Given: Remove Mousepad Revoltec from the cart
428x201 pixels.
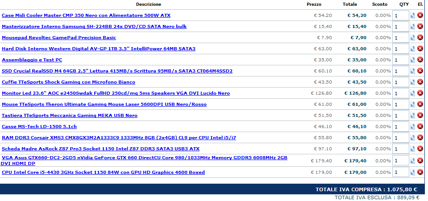Looking at the screenshot, I should point(420,37).
